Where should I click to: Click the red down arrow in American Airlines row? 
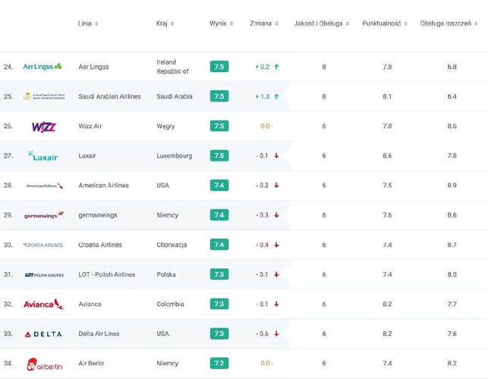[276, 185]
